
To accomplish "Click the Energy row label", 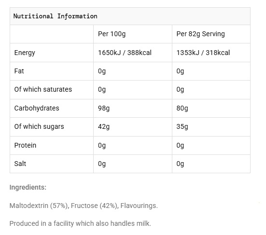I will pyautogui.click(x=25, y=53).
